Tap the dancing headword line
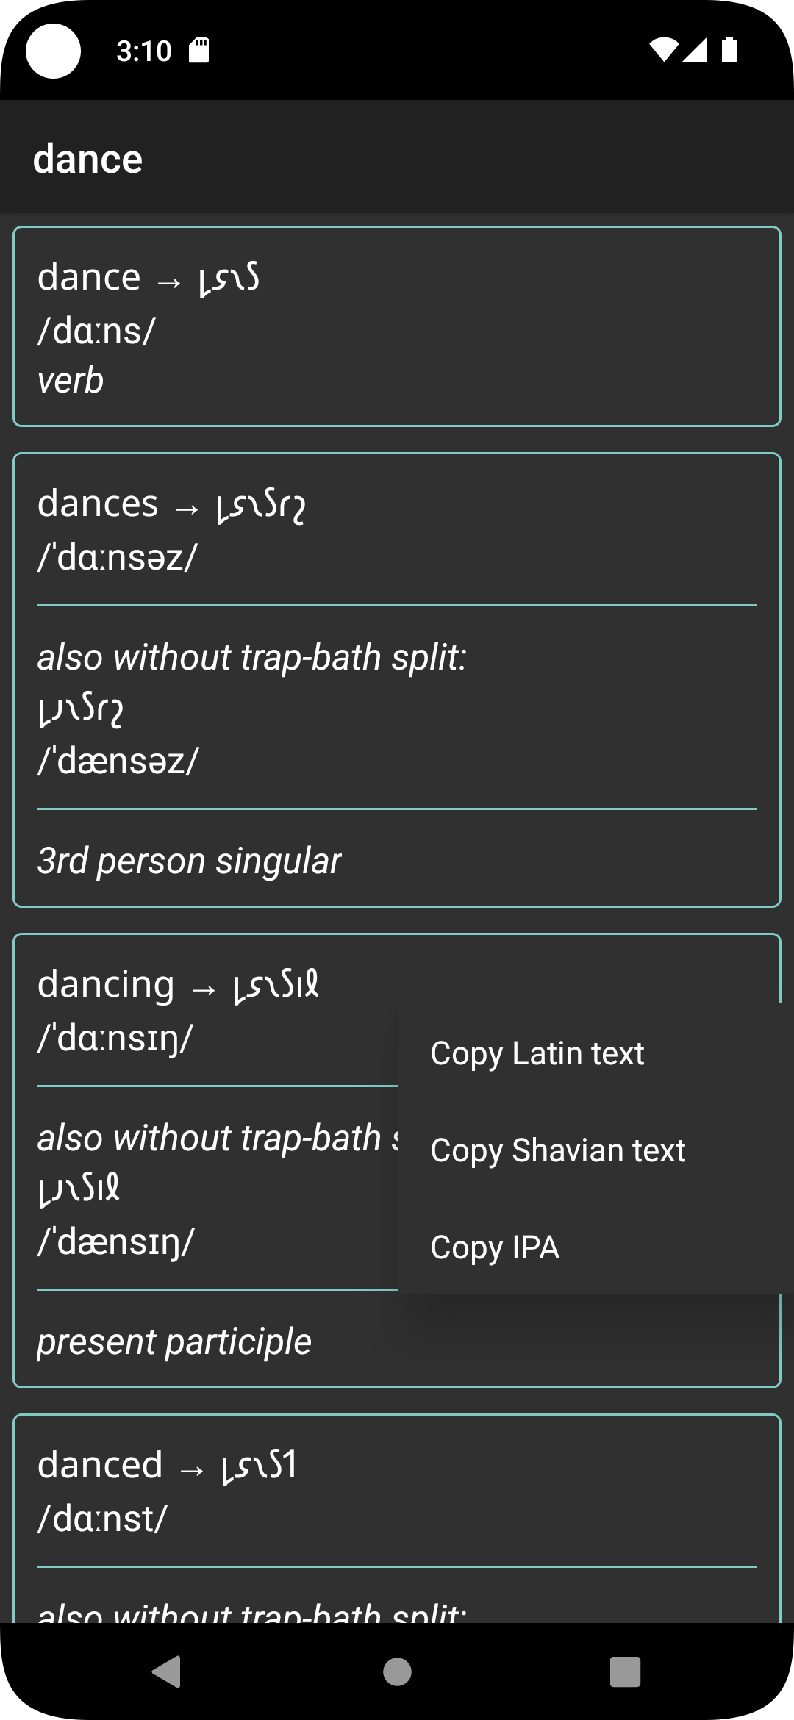This screenshot has width=794, height=1720. [x=179, y=985]
